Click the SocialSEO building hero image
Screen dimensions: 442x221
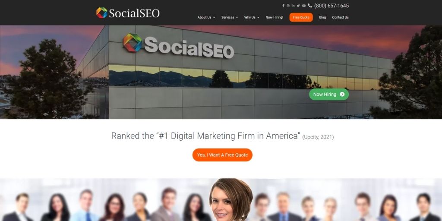coord(221,72)
